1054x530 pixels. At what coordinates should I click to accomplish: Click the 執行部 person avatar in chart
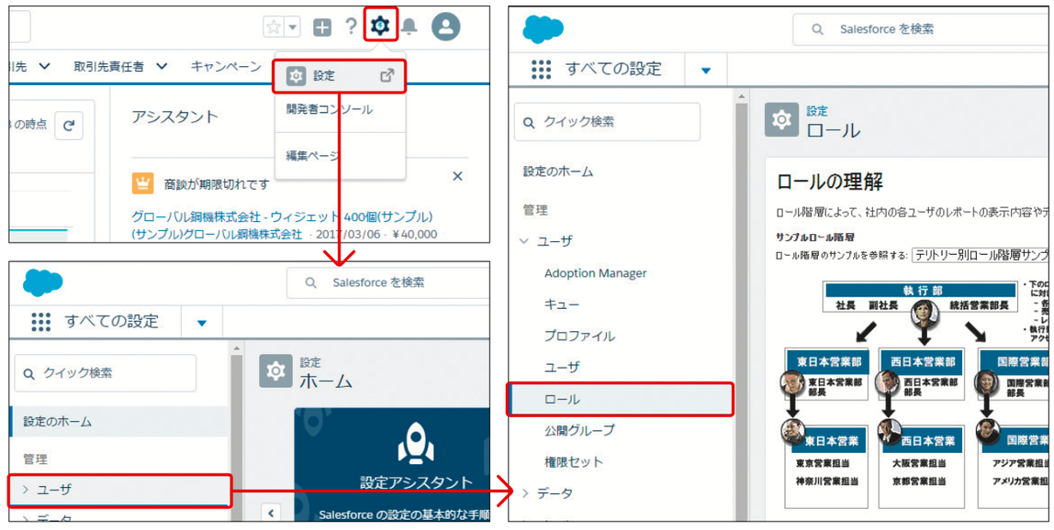click(x=924, y=313)
